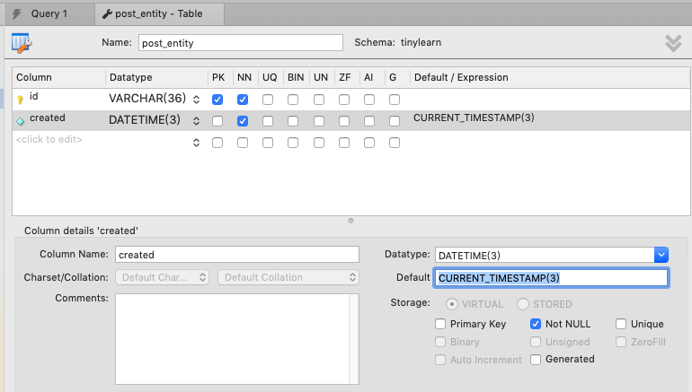Click the diamond icon beside created column
Screen dimensions: 692x392
pyautogui.click(x=21, y=120)
